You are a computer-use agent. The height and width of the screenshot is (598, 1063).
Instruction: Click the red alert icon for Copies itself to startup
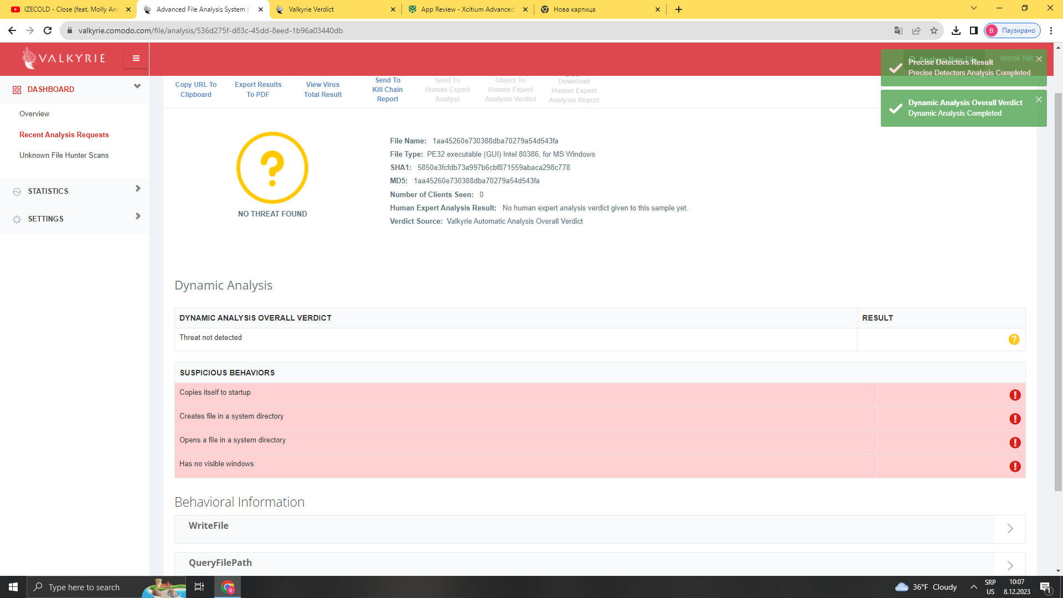click(1014, 395)
